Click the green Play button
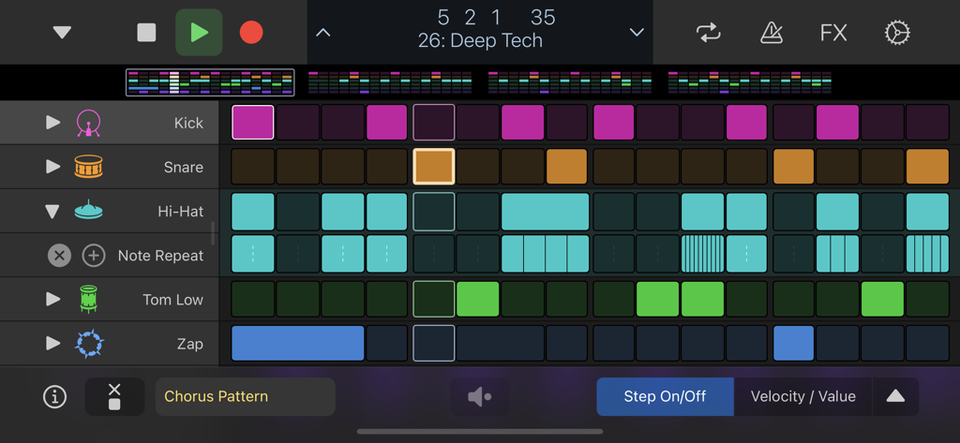This screenshot has height=443, width=960. (199, 33)
